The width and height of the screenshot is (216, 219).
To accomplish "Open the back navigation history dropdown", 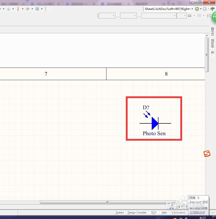I will pyautogui.click(x=201, y=9).
